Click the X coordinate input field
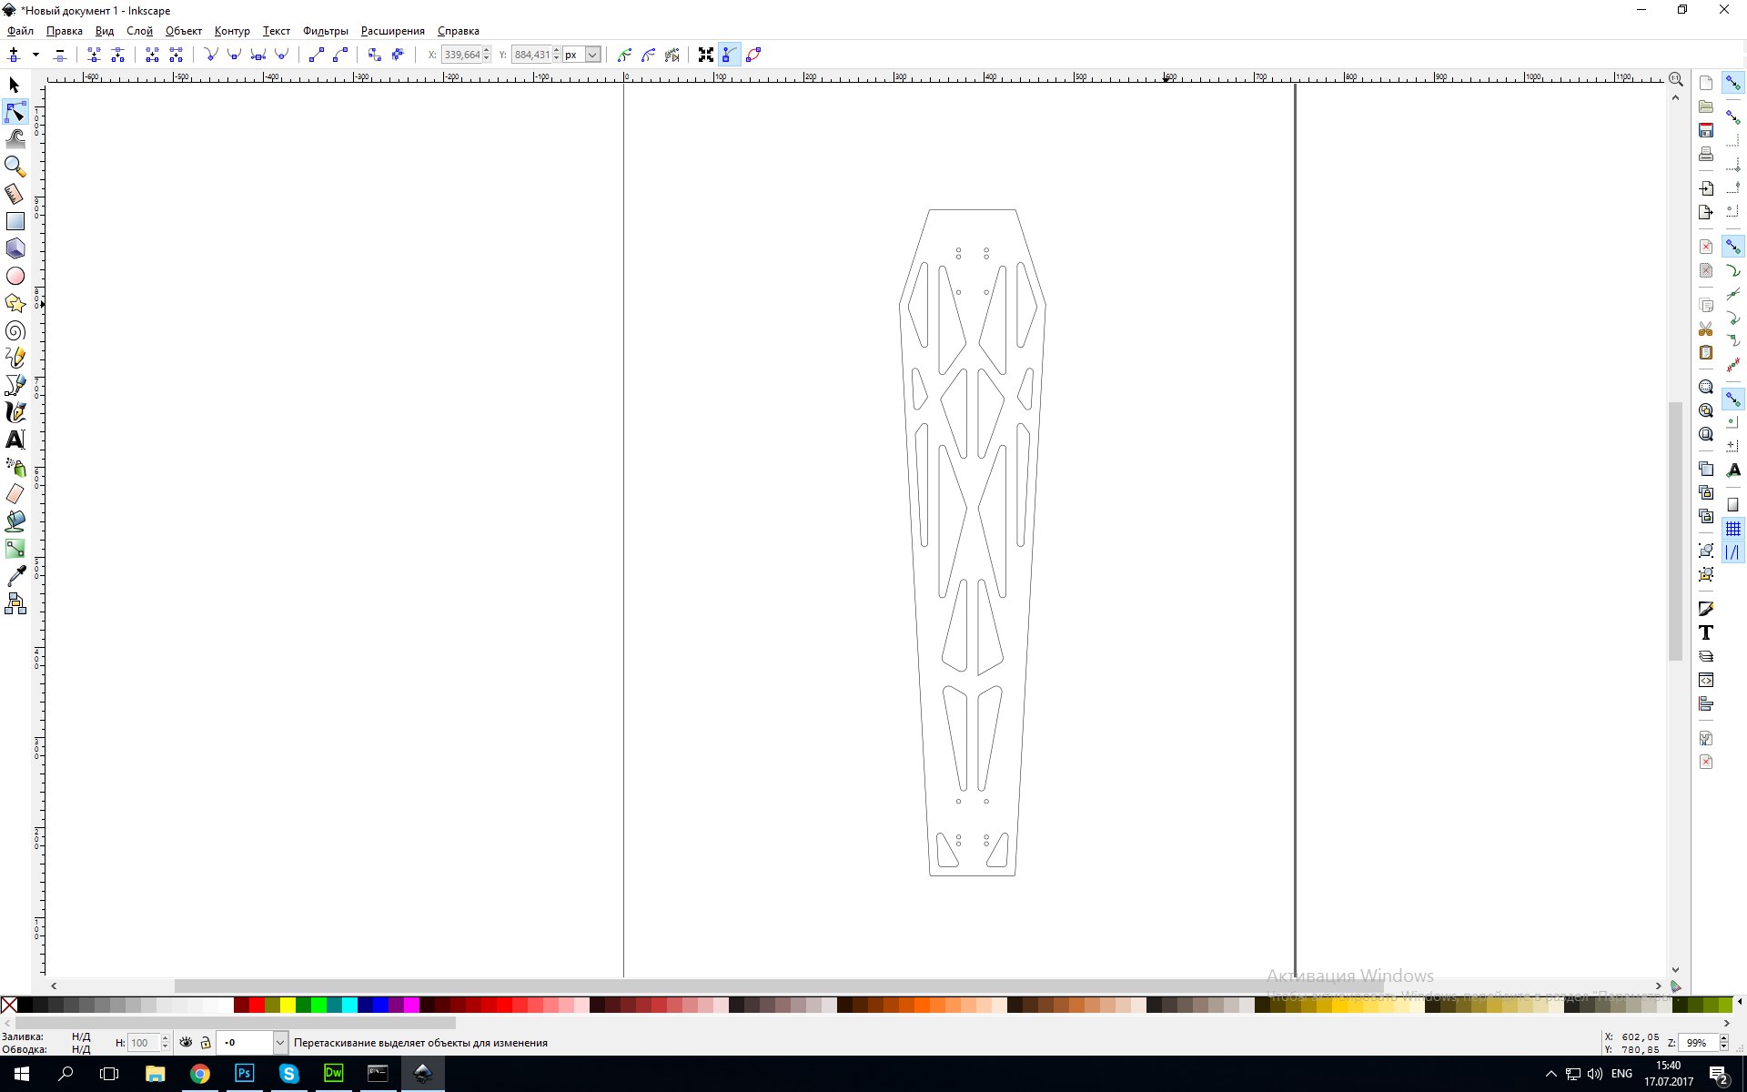The image size is (1747, 1092). pyautogui.click(x=461, y=55)
